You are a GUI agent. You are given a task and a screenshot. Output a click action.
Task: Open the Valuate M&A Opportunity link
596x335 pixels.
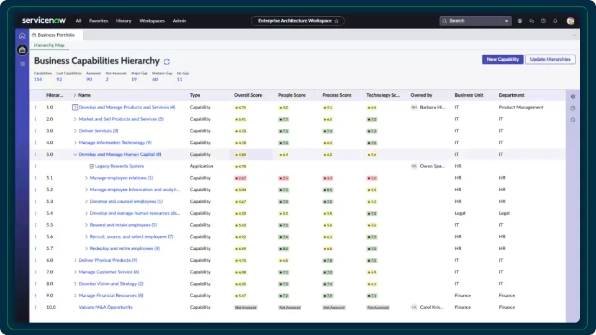(x=106, y=307)
